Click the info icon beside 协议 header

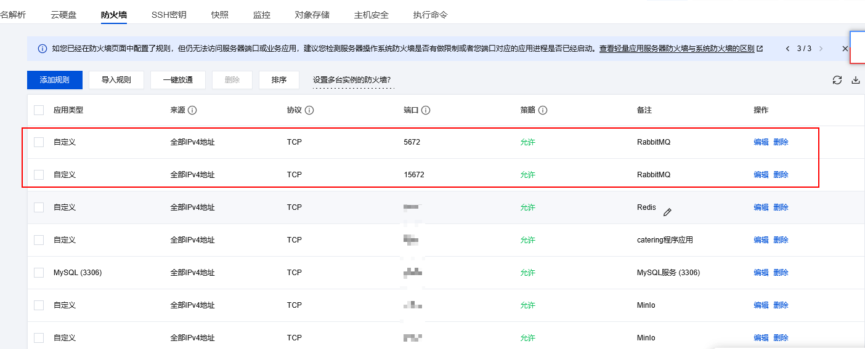click(309, 110)
